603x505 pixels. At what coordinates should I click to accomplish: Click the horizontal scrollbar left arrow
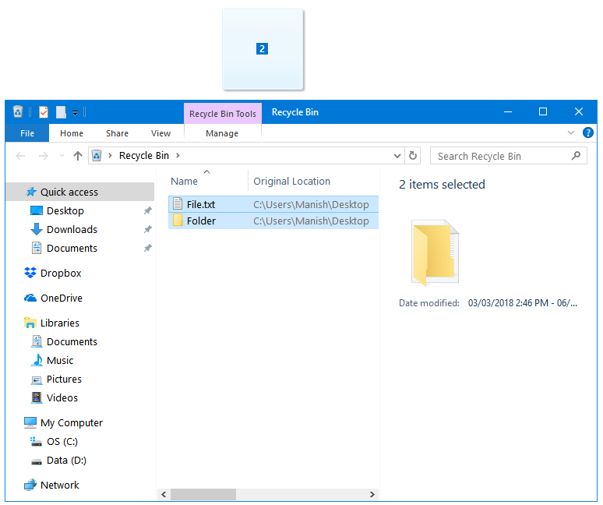(164, 494)
